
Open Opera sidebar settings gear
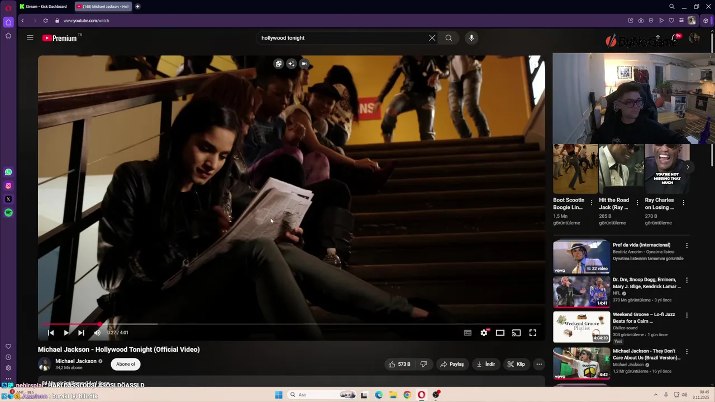coord(8,368)
